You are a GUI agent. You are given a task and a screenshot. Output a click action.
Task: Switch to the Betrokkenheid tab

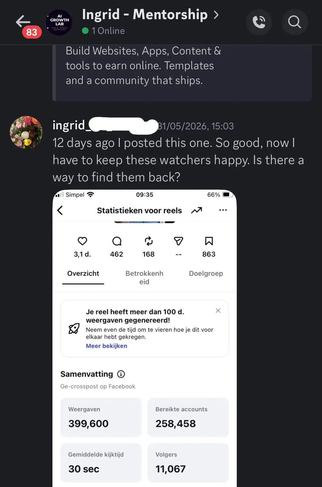click(144, 277)
